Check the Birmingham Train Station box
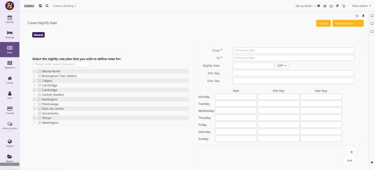The image size is (375, 170). tap(40, 76)
